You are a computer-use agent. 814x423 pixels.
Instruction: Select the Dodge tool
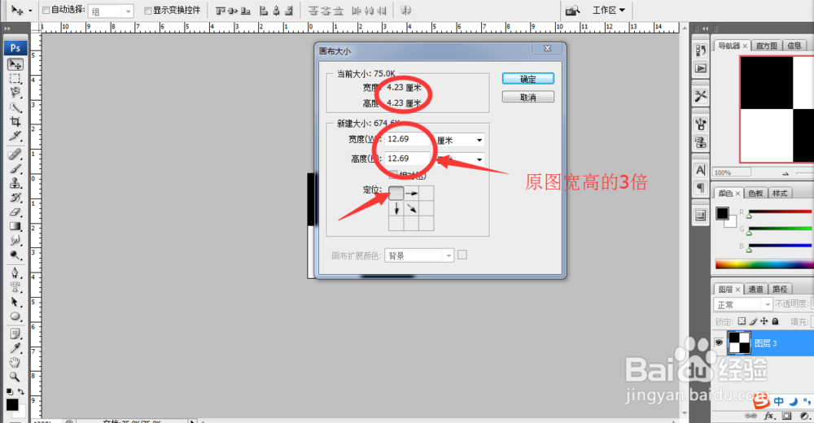[15, 255]
